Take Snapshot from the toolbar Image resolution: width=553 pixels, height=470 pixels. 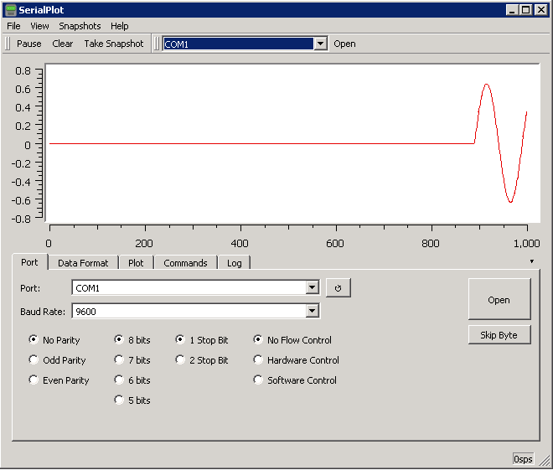point(114,44)
